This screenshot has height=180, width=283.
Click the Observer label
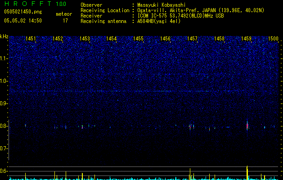[91, 5]
